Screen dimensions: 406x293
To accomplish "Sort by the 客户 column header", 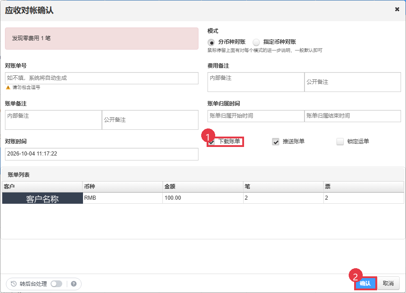I will 42,187.
